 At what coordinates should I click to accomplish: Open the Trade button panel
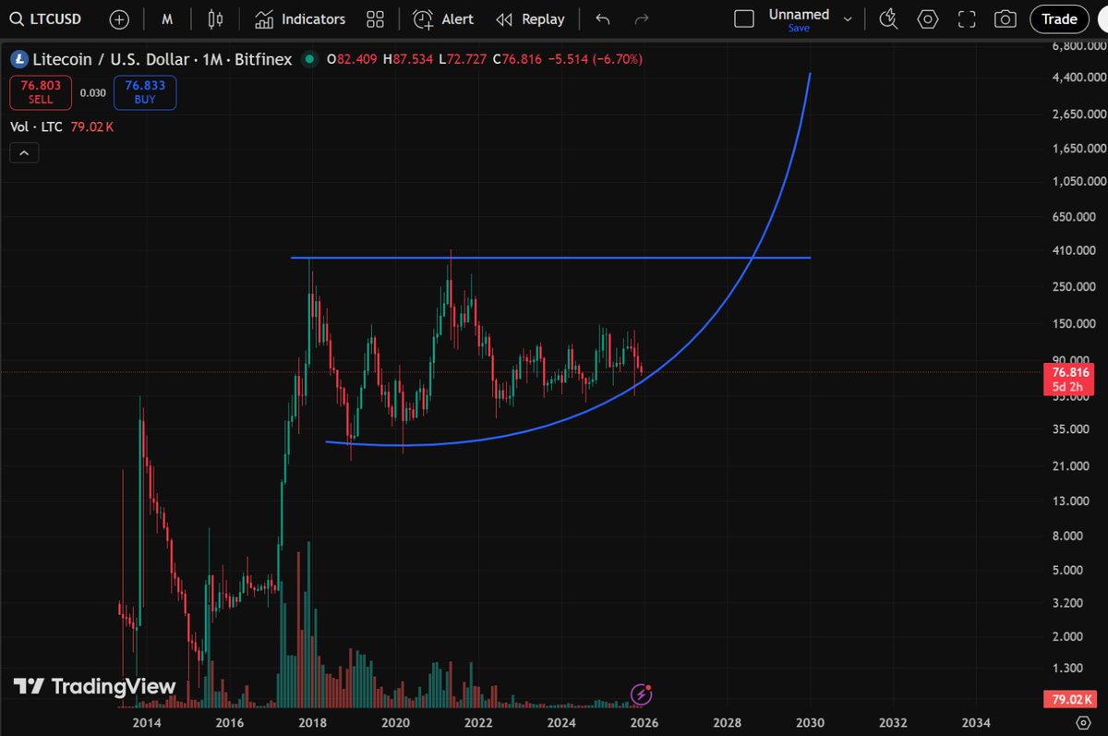point(1059,19)
